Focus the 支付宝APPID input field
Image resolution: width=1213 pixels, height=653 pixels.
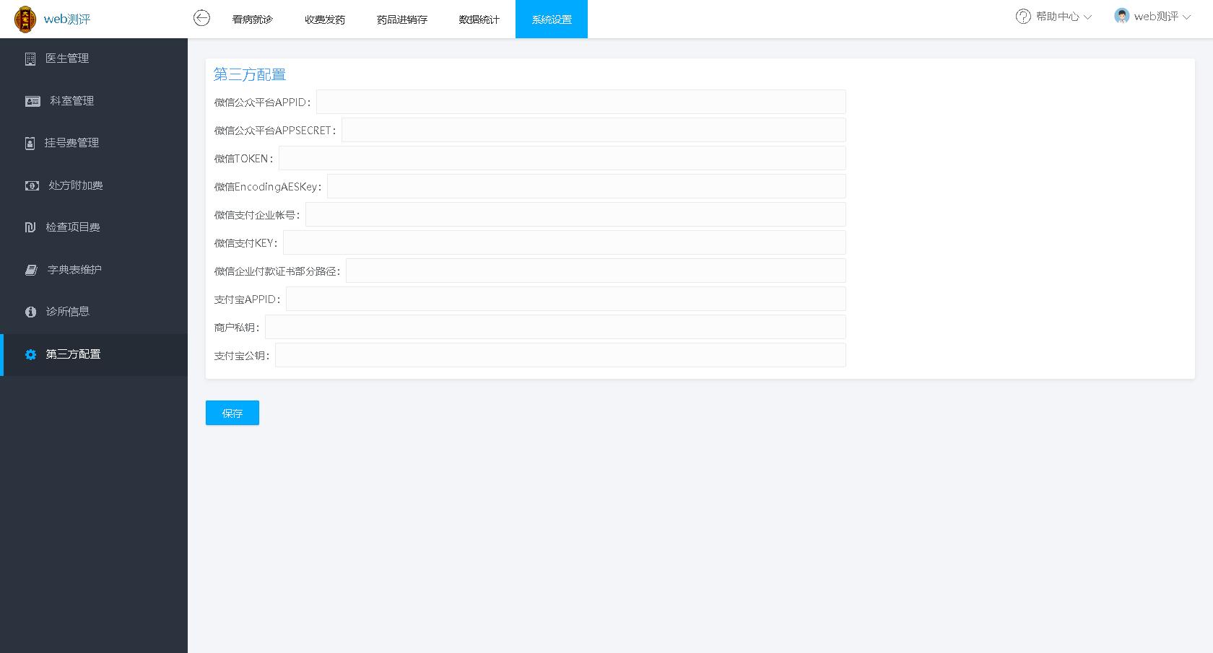coord(565,299)
